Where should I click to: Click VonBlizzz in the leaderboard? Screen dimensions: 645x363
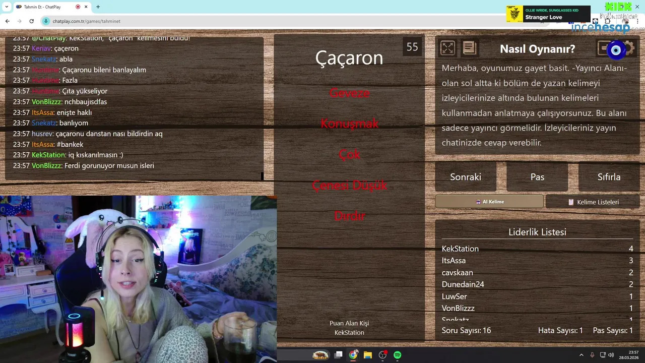[x=458, y=308]
